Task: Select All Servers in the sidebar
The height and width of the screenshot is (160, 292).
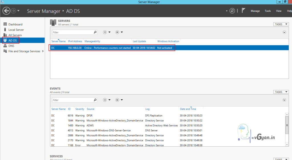Action: coord(15,35)
